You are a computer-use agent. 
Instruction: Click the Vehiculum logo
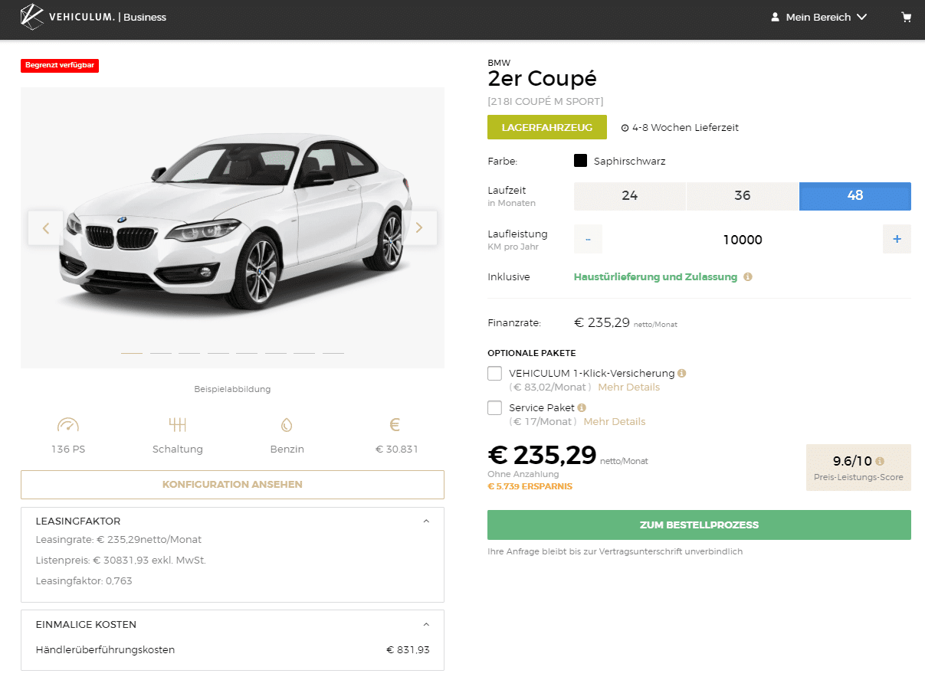93,17
